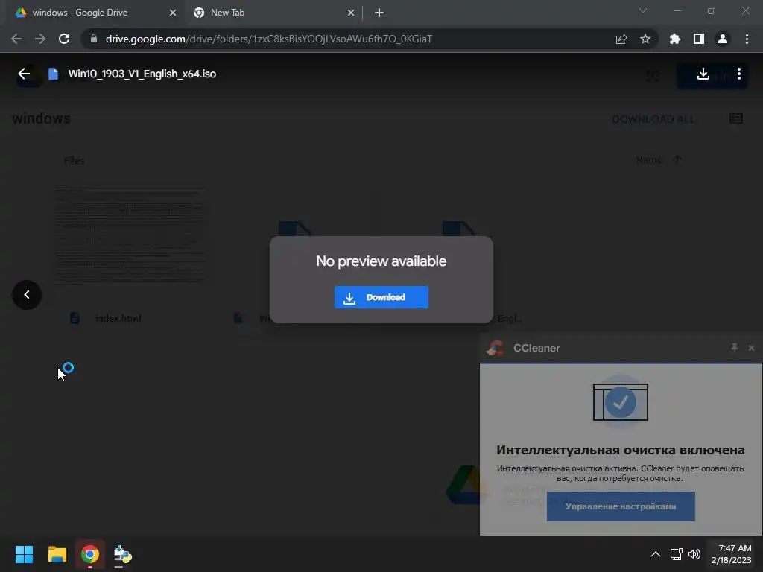Open Chrome profile avatar
The image size is (763, 572).
pyautogui.click(x=722, y=39)
